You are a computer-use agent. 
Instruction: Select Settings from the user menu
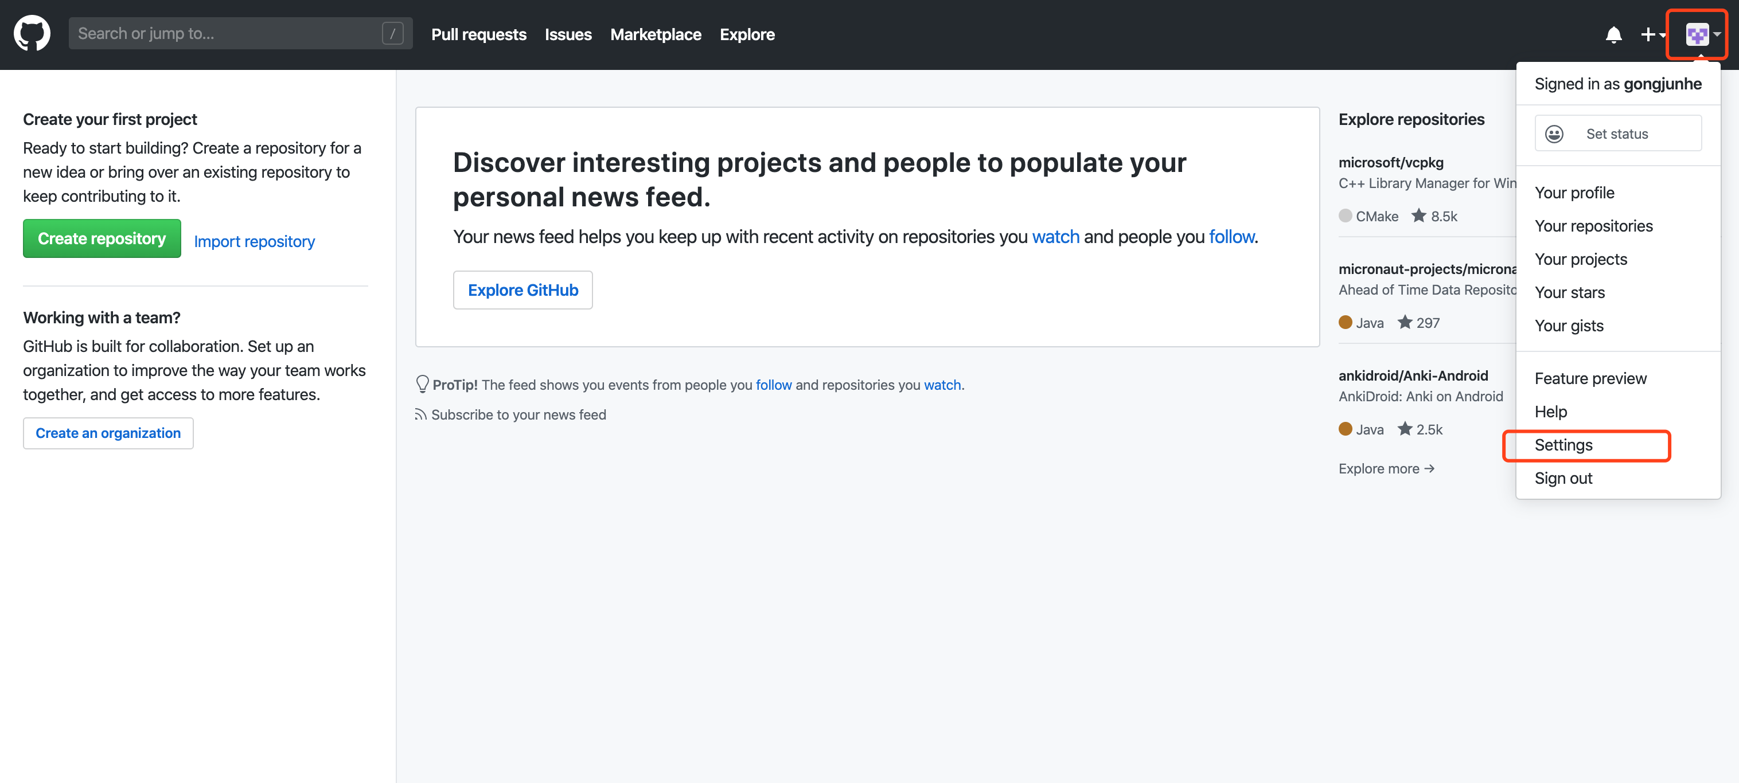[x=1563, y=445]
